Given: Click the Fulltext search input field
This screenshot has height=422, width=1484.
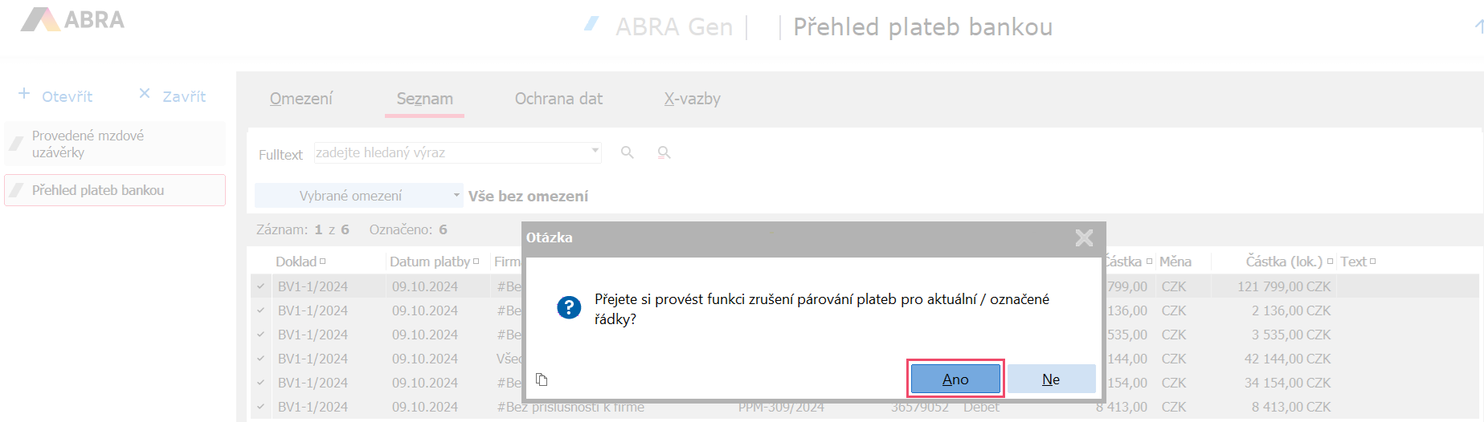Looking at the screenshot, I should 452,152.
